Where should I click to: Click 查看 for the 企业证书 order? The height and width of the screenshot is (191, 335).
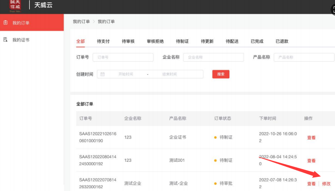pos(311,138)
